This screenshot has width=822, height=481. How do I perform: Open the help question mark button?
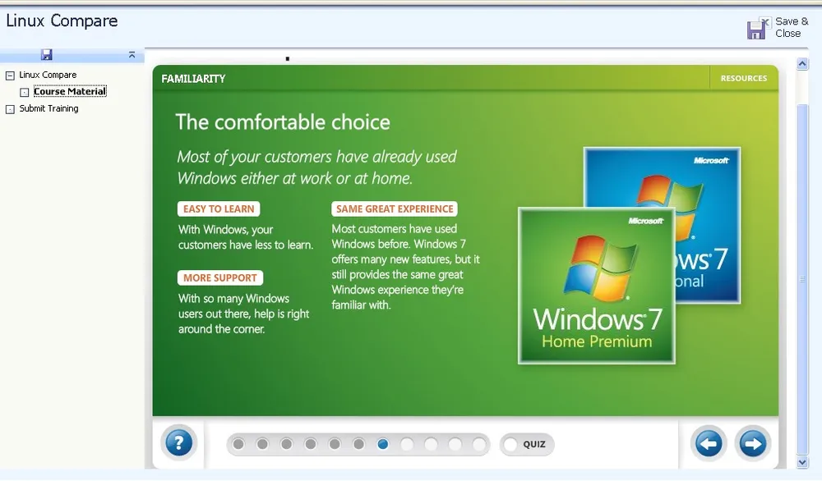coord(178,442)
